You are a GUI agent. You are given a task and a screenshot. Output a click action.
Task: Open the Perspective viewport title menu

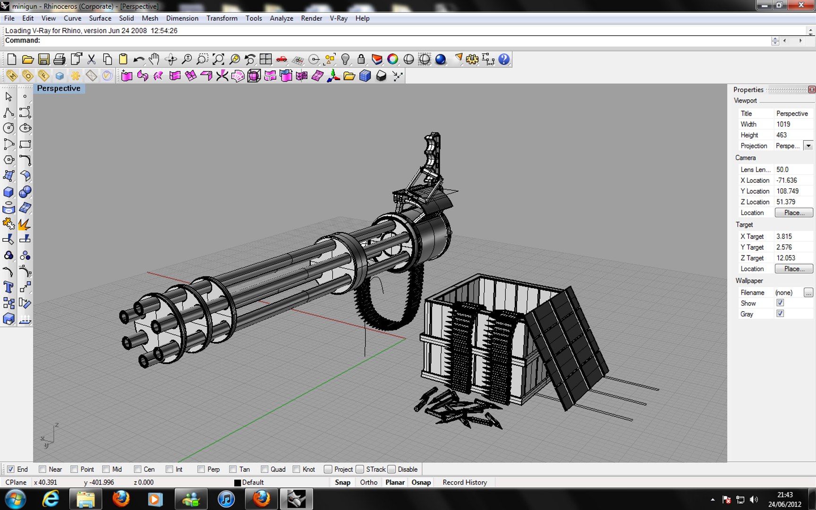click(x=59, y=88)
